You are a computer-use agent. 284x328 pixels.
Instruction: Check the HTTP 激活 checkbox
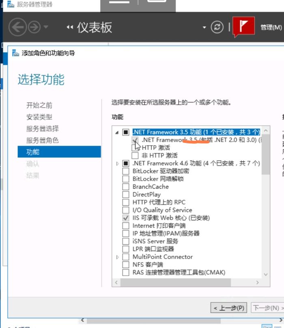[135, 148]
